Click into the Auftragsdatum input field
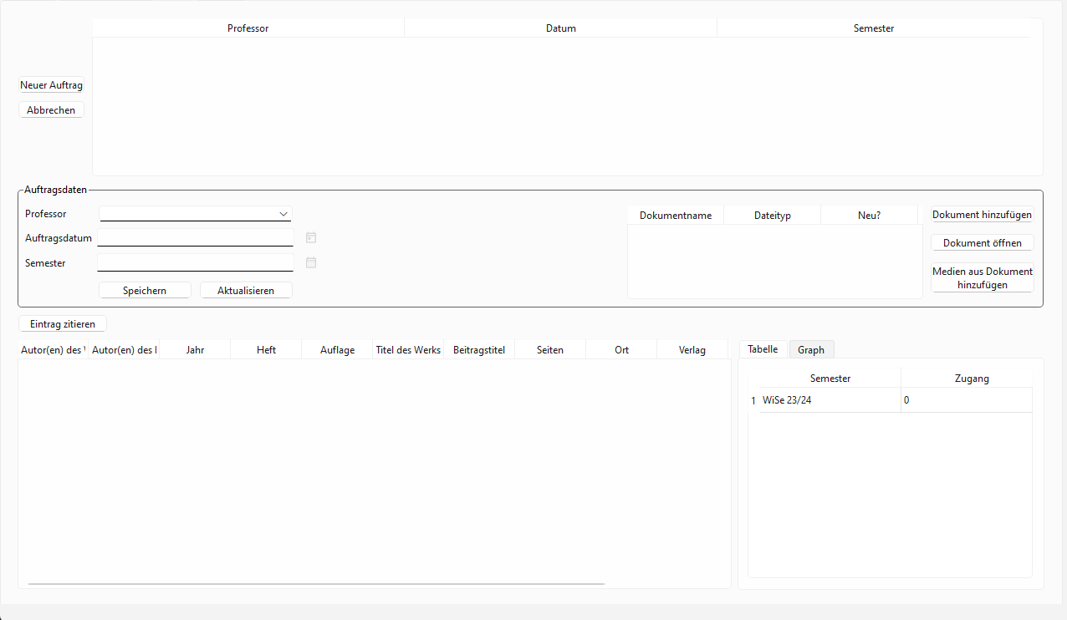Viewport: 1067px width, 620px height. [196, 238]
